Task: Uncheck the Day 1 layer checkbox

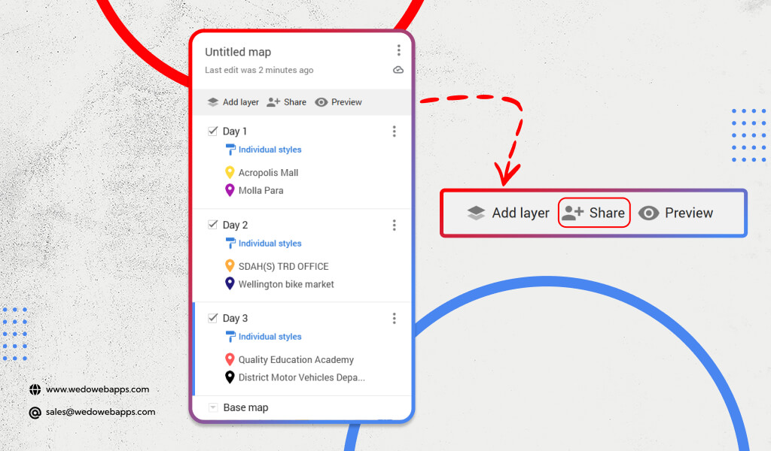Action: coord(213,131)
